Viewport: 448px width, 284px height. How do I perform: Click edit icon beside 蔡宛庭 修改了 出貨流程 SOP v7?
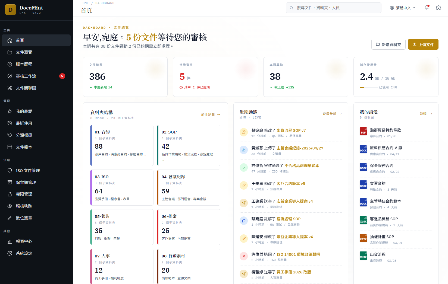(x=244, y=132)
